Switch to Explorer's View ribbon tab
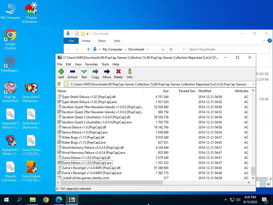 (117, 41)
